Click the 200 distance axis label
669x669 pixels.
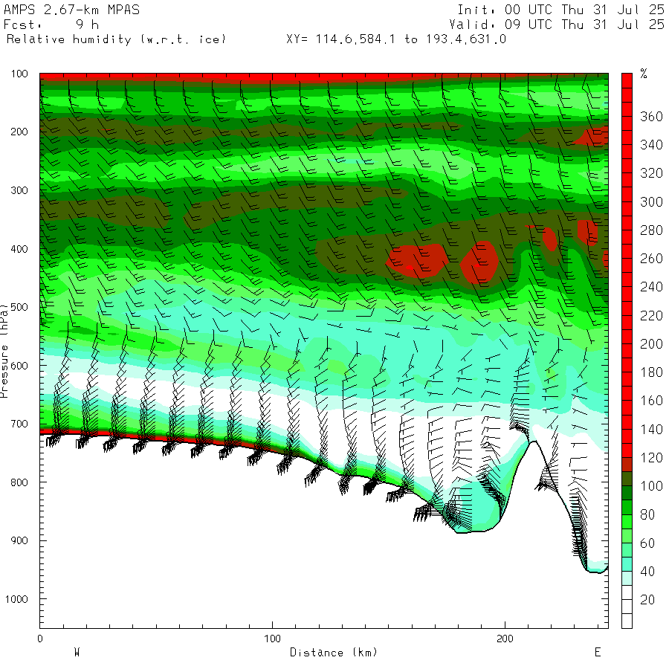(x=505, y=639)
